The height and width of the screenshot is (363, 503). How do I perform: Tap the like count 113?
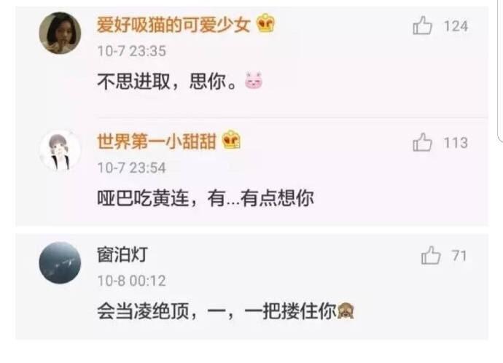(x=456, y=143)
